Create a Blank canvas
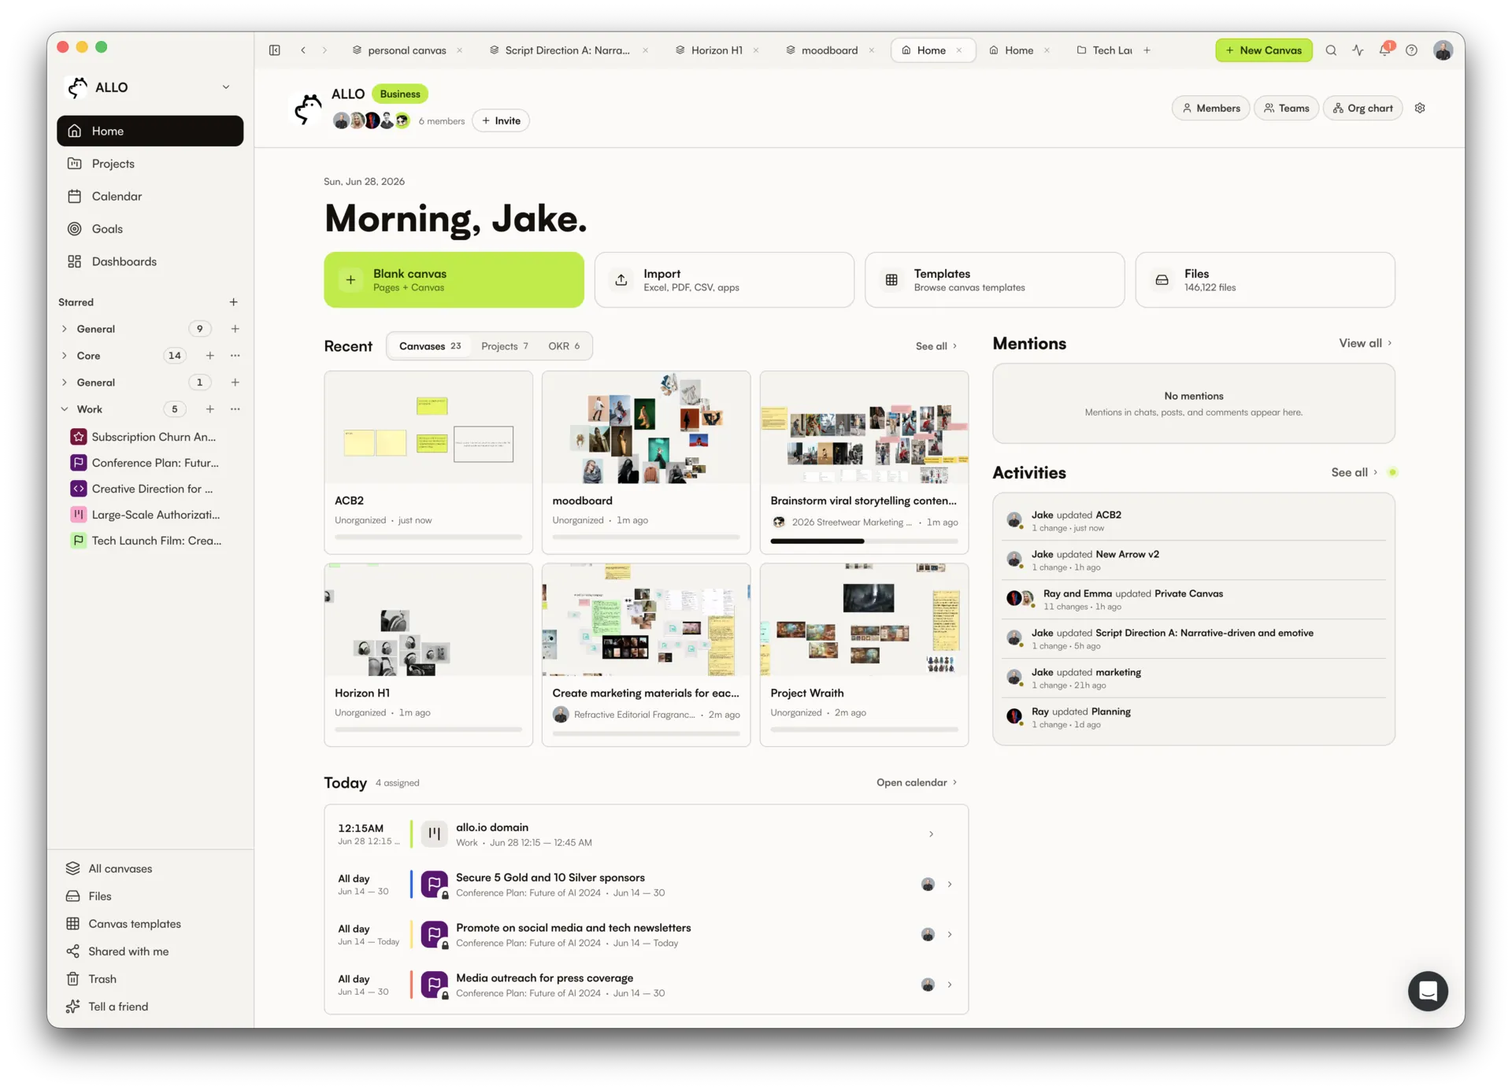 [454, 280]
